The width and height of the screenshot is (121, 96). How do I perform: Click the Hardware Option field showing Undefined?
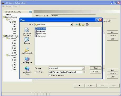point(73,16)
